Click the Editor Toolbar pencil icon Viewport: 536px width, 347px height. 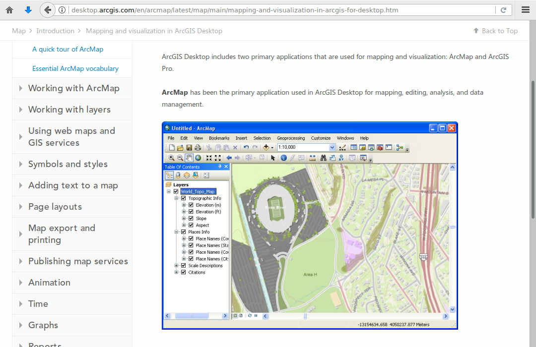tap(342, 148)
